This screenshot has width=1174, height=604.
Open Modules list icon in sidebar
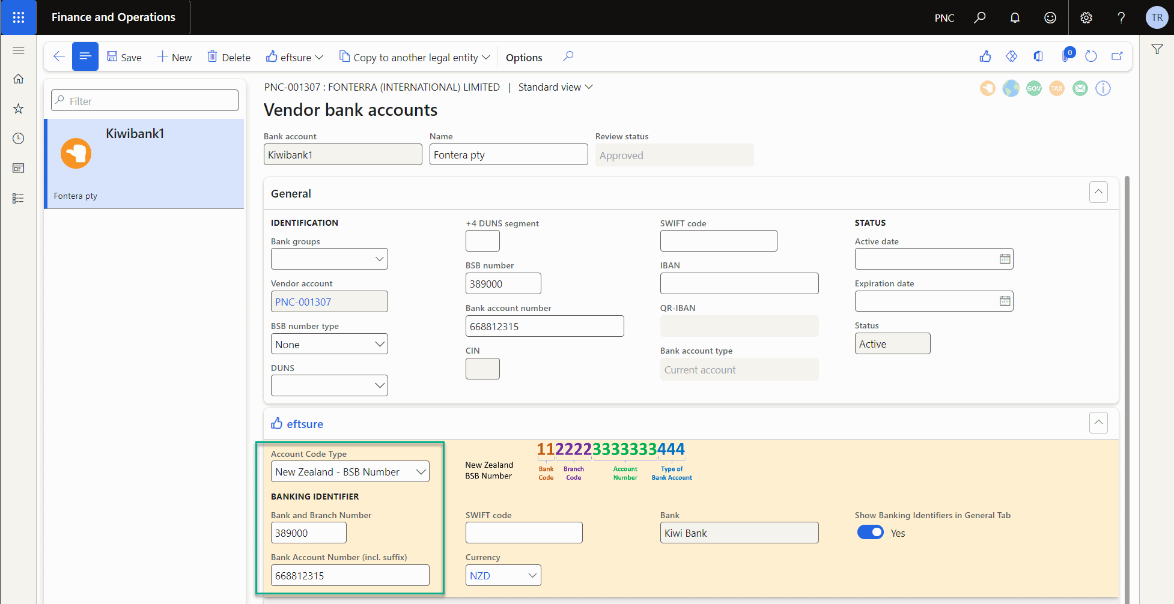[x=19, y=198]
